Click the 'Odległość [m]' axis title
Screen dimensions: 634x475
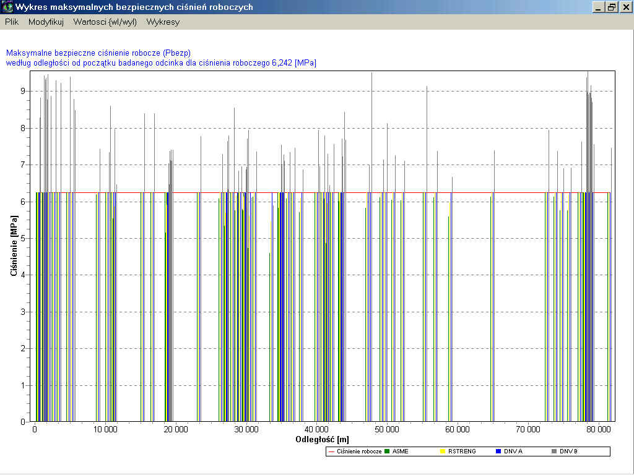coord(322,440)
